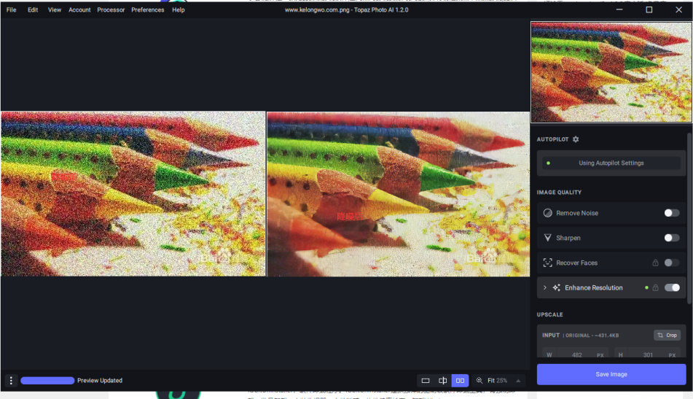This screenshot has height=399, width=693.
Task: Click lock icon beside Enhance Resolution
Action: (x=655, y=287)
